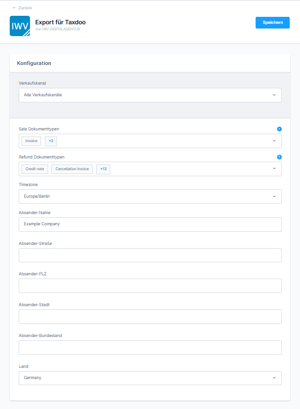Click the back arrow icon beside Zurück
300x409 pixels.
pyautogui.click(x=14, y=8)
